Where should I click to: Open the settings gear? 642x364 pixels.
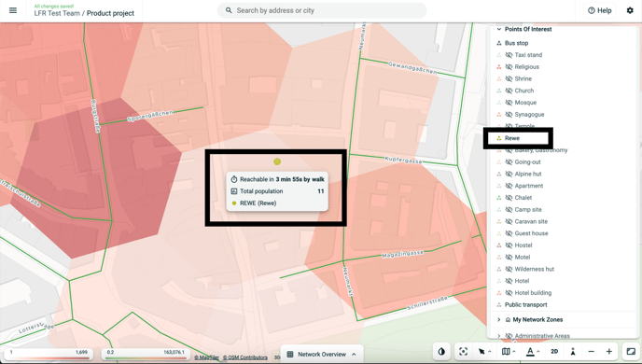tap(630, 10)
